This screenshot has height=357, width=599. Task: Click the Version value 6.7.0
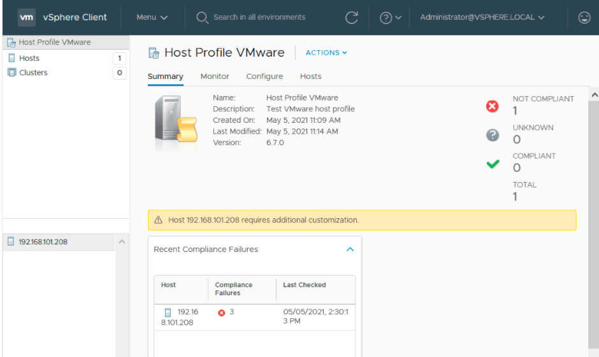(275, 143)
